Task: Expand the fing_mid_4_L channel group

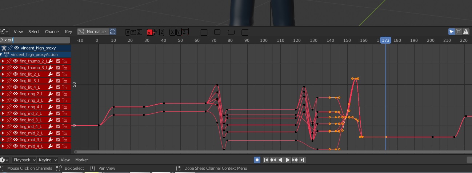Action: (x=3, y=146)
